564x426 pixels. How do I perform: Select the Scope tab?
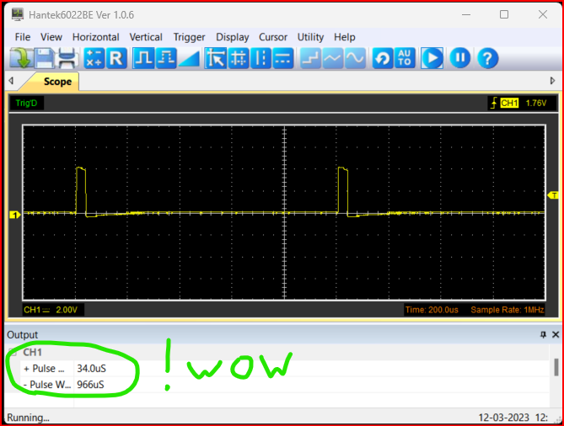(x=57, y=82)
